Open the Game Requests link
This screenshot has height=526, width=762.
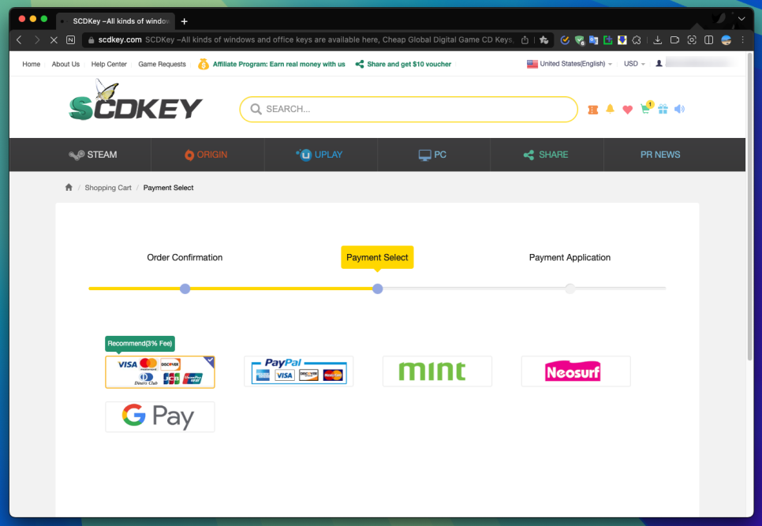pos(162,64)
